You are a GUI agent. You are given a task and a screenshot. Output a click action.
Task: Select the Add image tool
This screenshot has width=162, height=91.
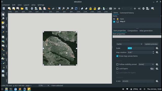[3, 41]
